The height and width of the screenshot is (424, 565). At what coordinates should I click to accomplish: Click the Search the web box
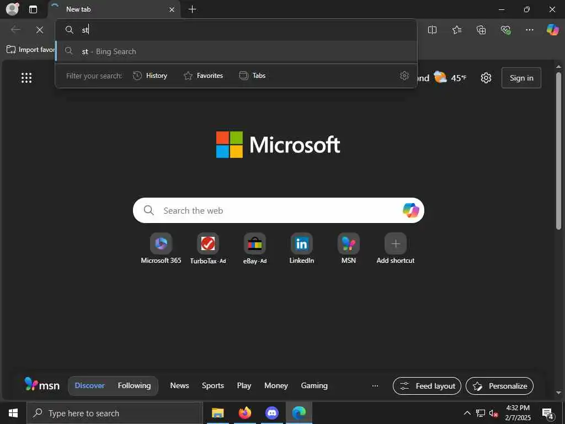pos(278,210)
